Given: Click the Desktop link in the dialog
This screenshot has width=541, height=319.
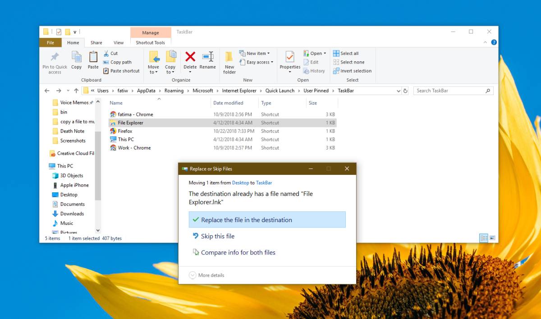Looking at the screenshot, I should point(240,182).
